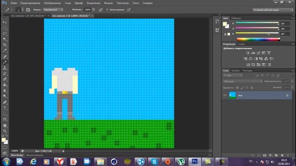Click the foreground color in Color panel
The image size is (296, 166).
coord(224,24)
